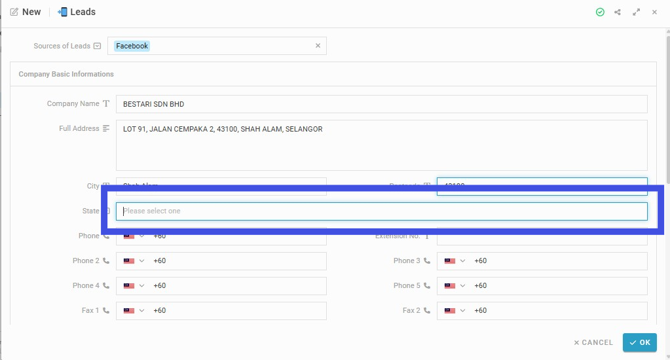
Task: Click the New edit pencil icon
Action: (x=14, y=12)
